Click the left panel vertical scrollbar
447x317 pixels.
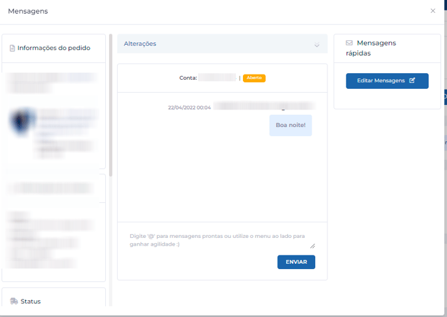(111, 105)
